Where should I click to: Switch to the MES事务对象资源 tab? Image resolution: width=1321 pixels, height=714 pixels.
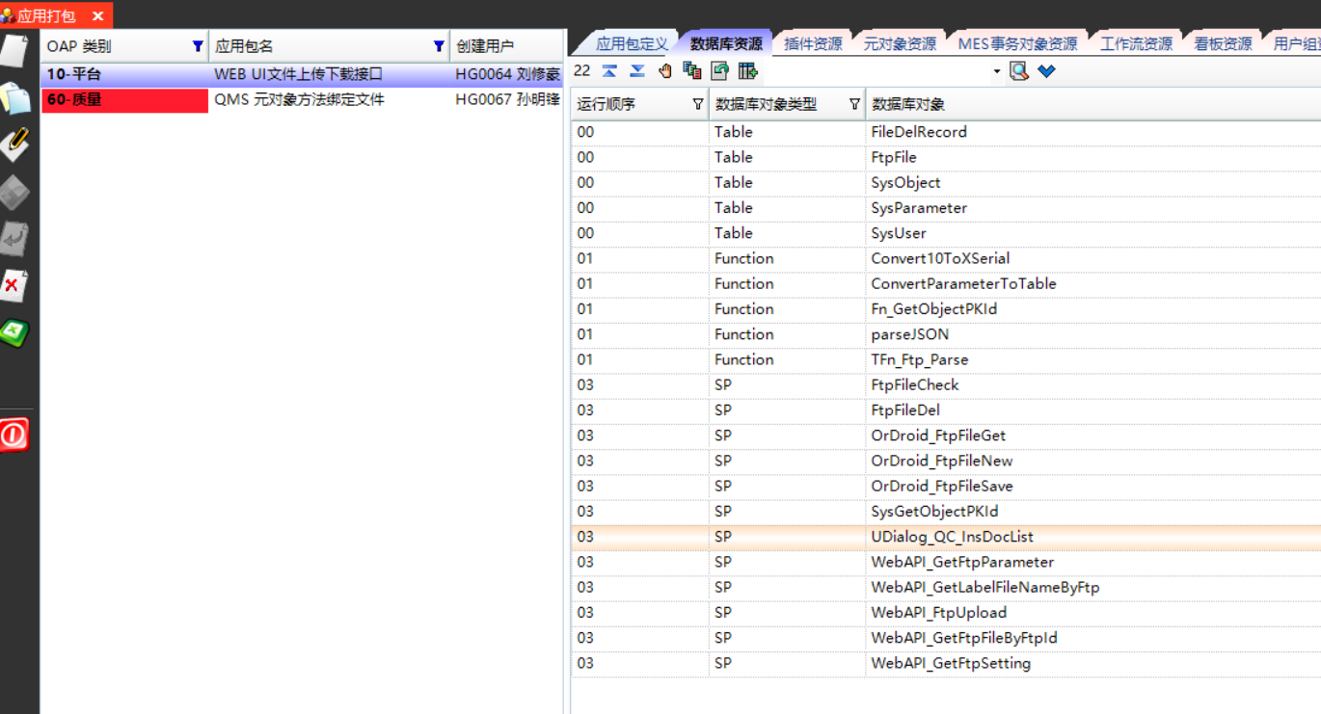[x=1017, y=44]
